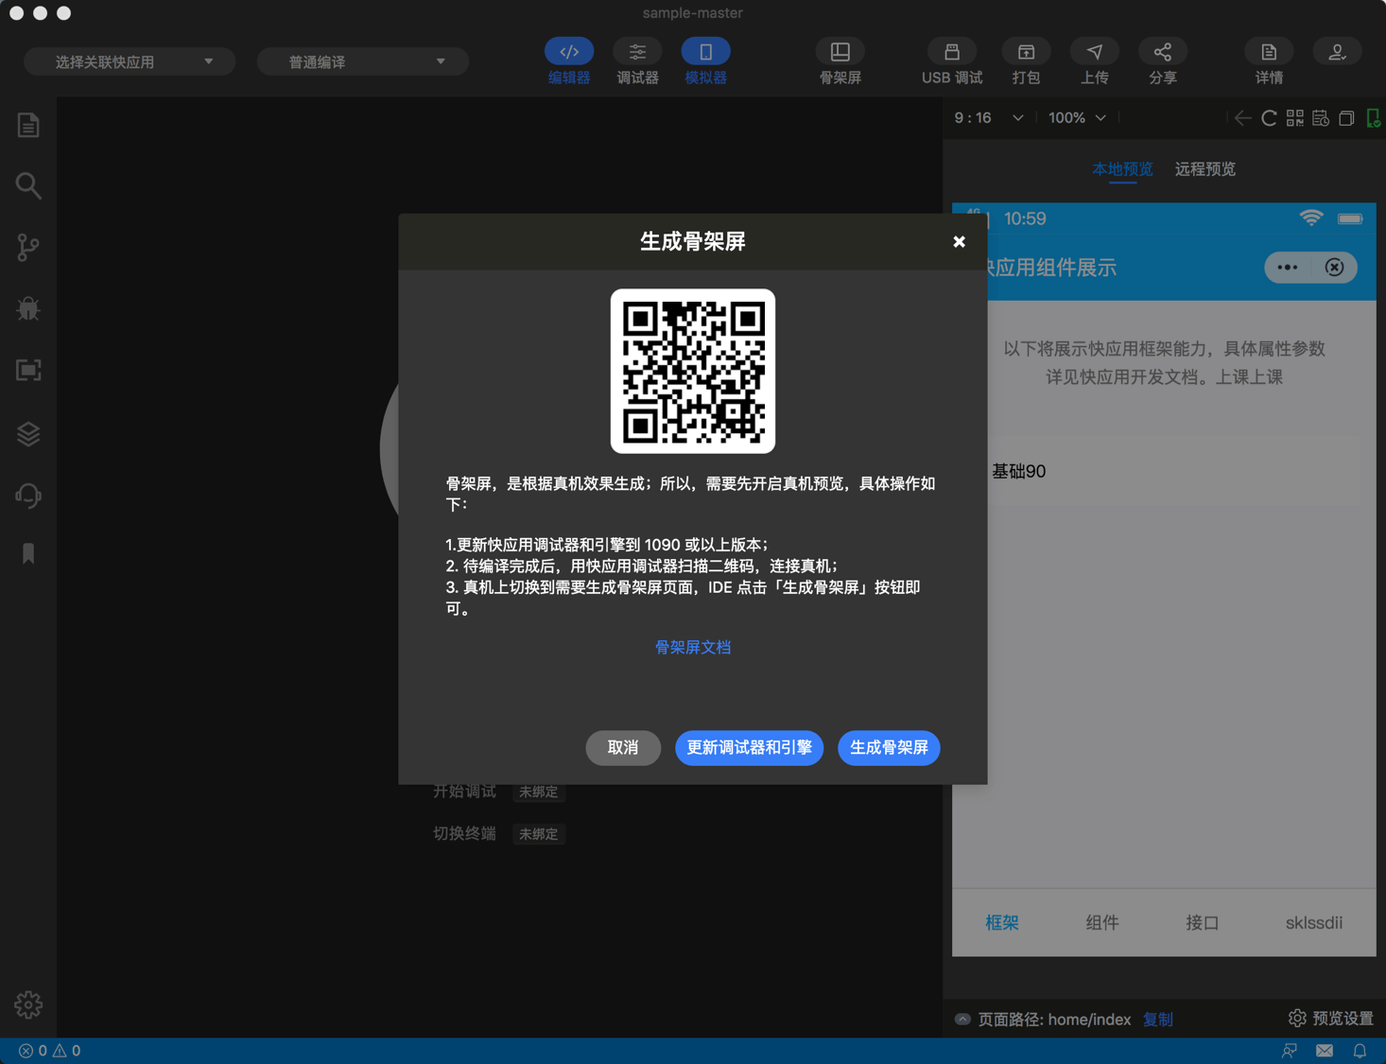Open the search tool in left sidebar
The height and width of the screenshot is (1064, 1386).
(27, 185)
